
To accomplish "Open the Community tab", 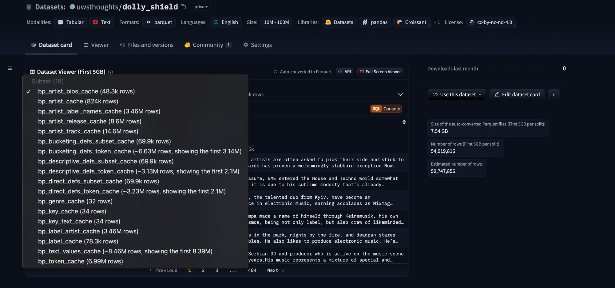I will (208, 45).
